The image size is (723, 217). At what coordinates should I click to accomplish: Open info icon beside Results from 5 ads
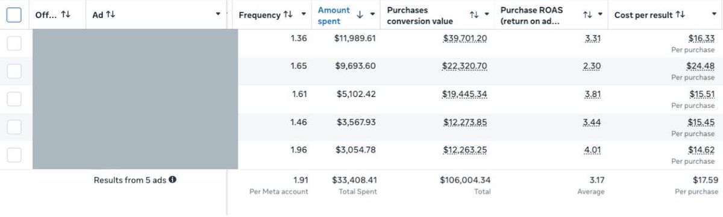tap(172, 180)
